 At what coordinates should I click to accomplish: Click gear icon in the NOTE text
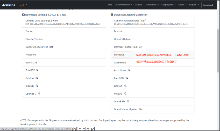click(50, 120)
